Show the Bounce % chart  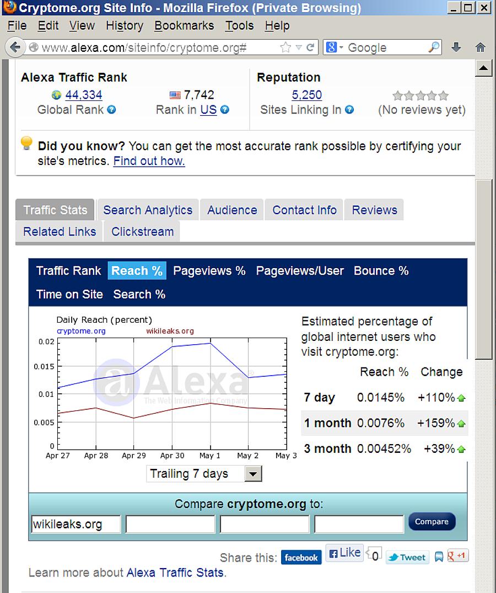click(x=381, y=271)
